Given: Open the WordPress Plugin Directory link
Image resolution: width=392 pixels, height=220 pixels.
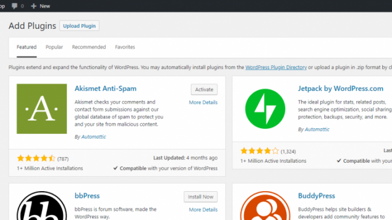Looking at the screenshot, I should pos(276,67).
